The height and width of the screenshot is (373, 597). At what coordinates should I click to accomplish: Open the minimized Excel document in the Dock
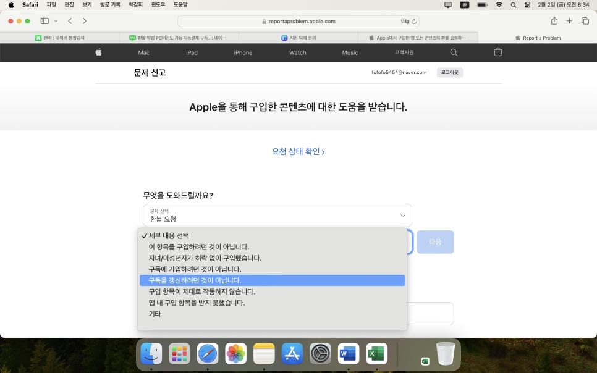425,361
